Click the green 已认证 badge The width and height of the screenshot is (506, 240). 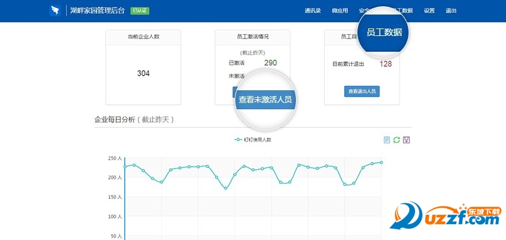tap(140, 11)
